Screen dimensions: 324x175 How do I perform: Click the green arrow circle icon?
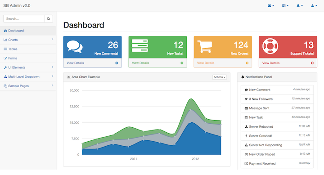182,63
